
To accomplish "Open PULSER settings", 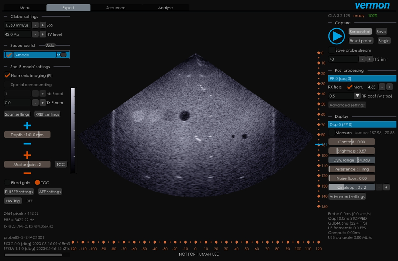I will tap(19, 192).
